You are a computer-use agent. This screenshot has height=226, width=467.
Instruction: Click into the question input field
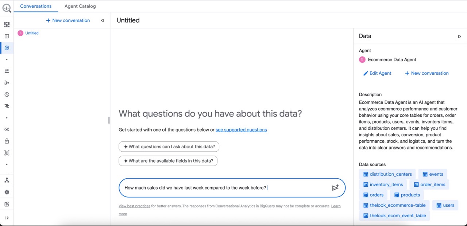223,188
